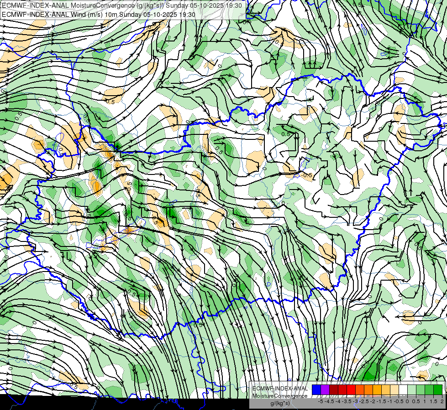Screen dimensions: 447x410
Task: Select the bright red legend swatch
Action: tap(351, 390)
